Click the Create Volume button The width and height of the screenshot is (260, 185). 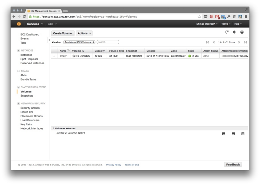62,33
